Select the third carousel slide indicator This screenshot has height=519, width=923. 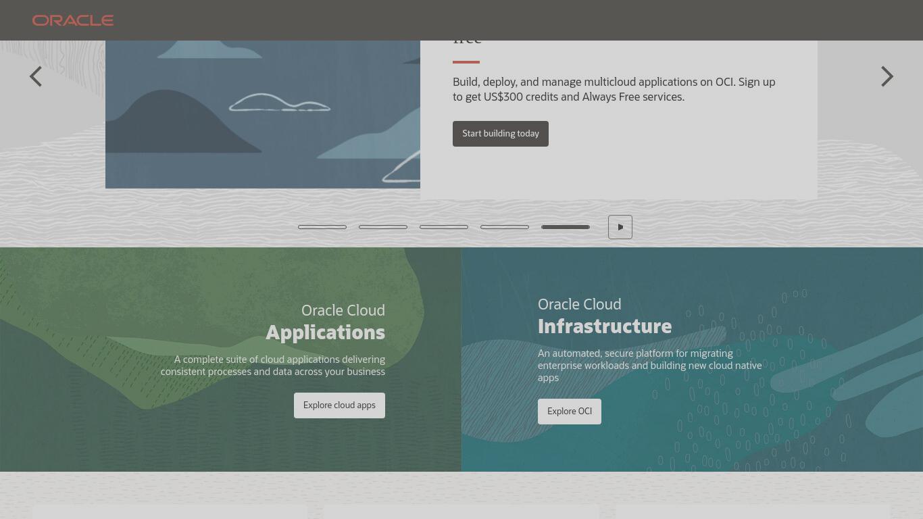[444, 227]
